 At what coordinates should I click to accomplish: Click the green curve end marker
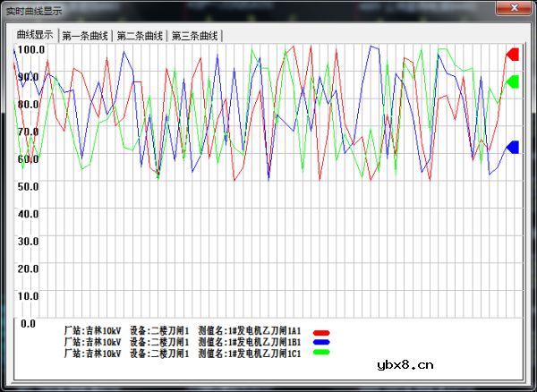coord(513,82)
